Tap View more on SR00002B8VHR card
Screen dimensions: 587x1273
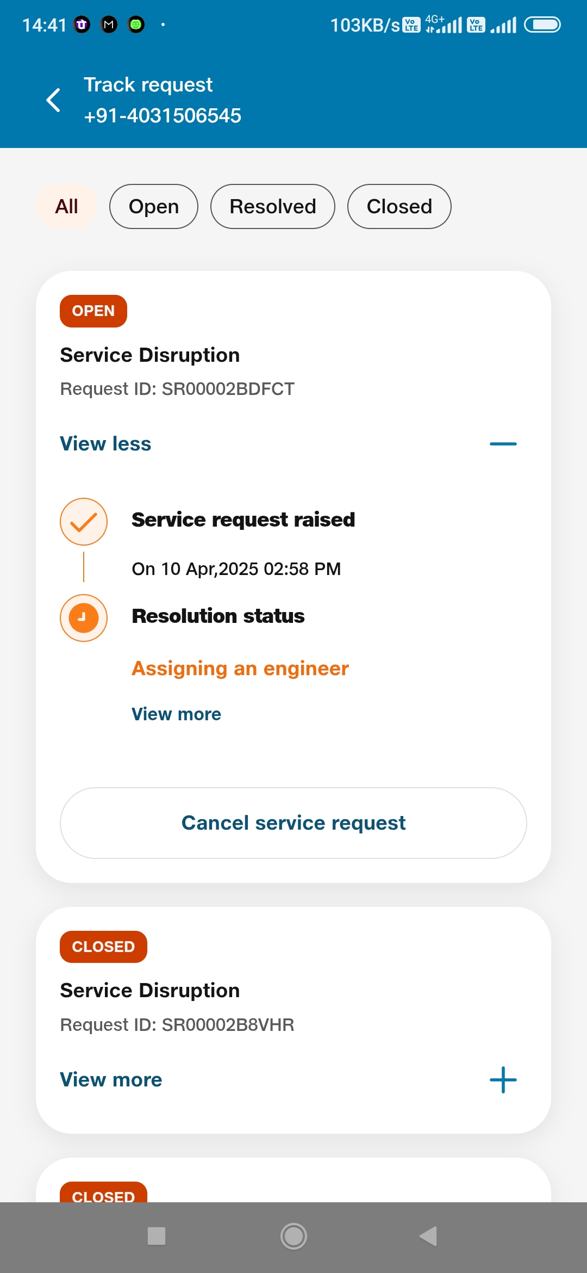(111, 1080)
